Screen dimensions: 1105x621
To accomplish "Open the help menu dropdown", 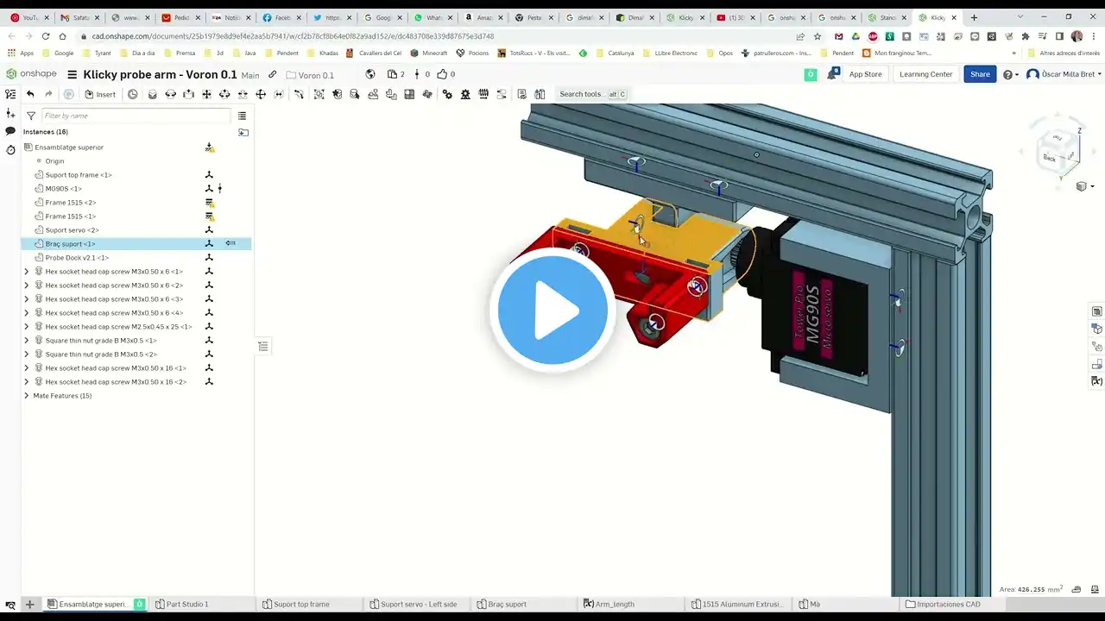I will [x=1010, y=74].
